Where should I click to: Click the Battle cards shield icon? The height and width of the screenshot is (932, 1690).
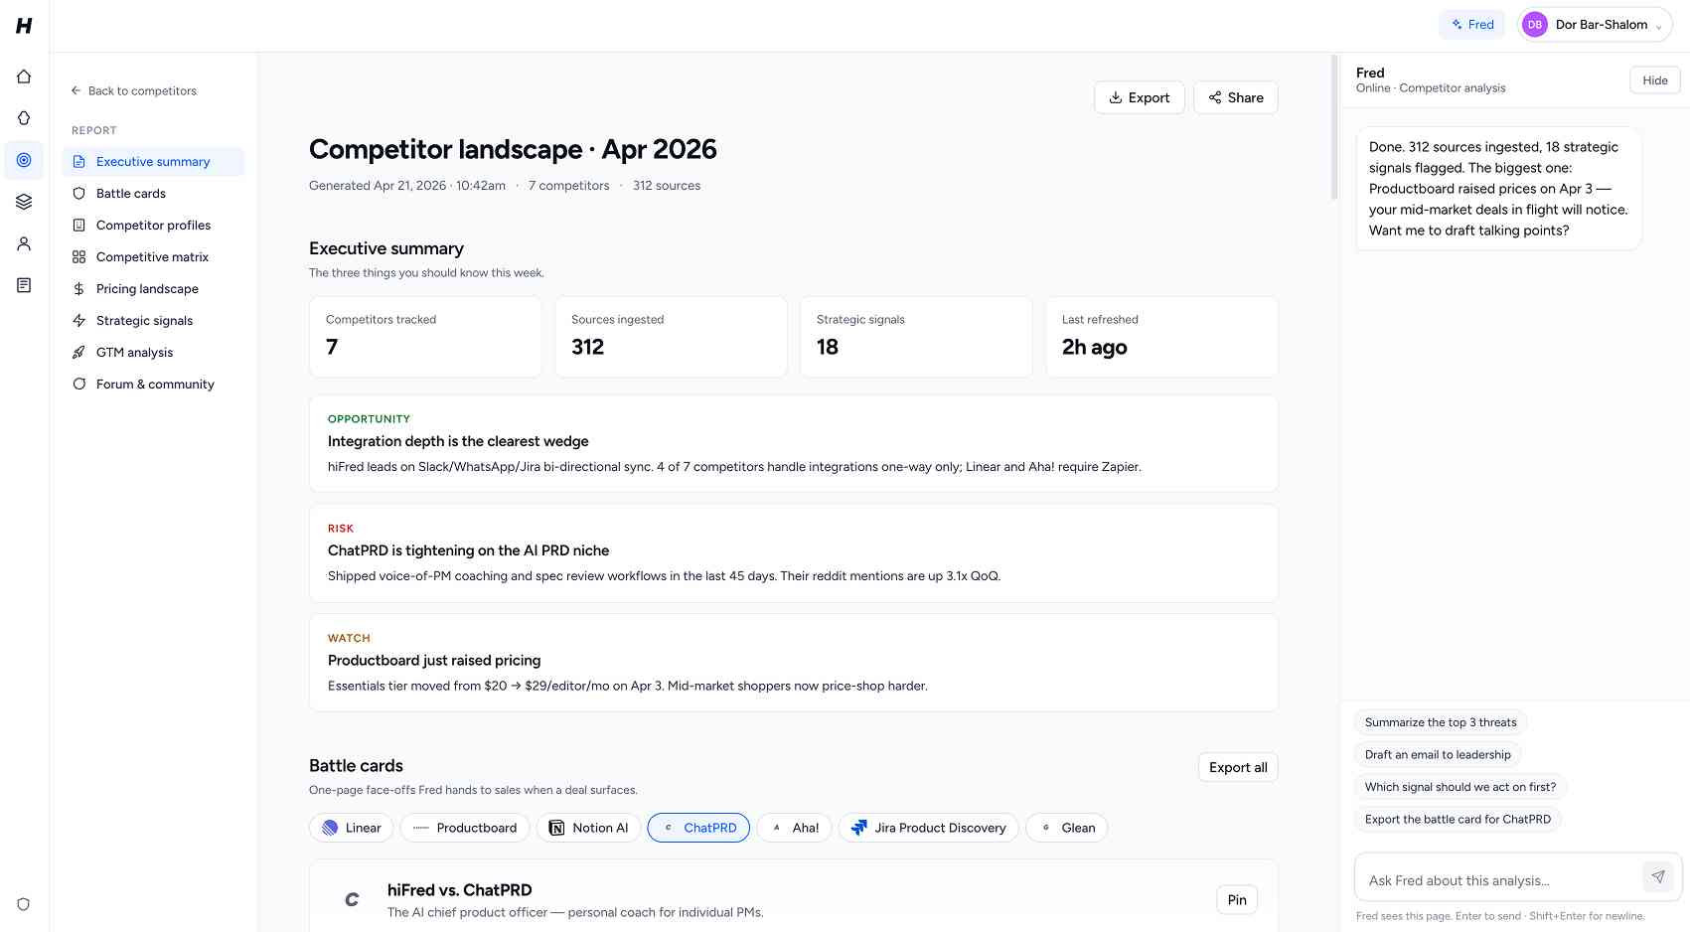coord(79,194)
